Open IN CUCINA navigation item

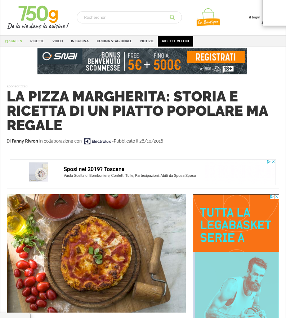pos(80,41)
